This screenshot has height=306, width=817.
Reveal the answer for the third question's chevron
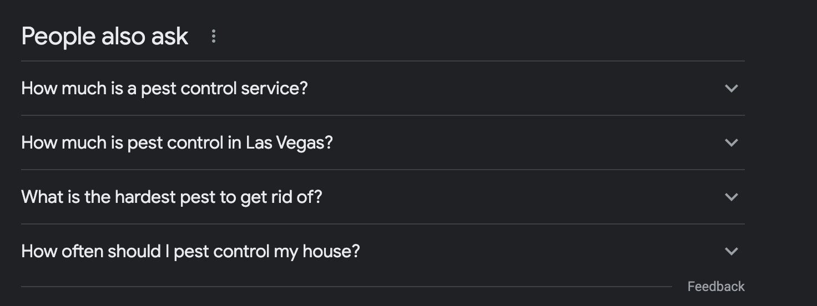[731, 197]
